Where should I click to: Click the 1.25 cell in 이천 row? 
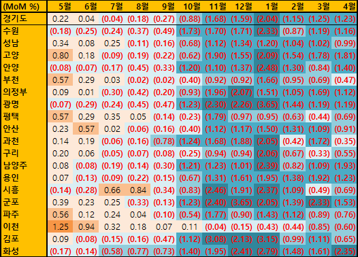60,226
